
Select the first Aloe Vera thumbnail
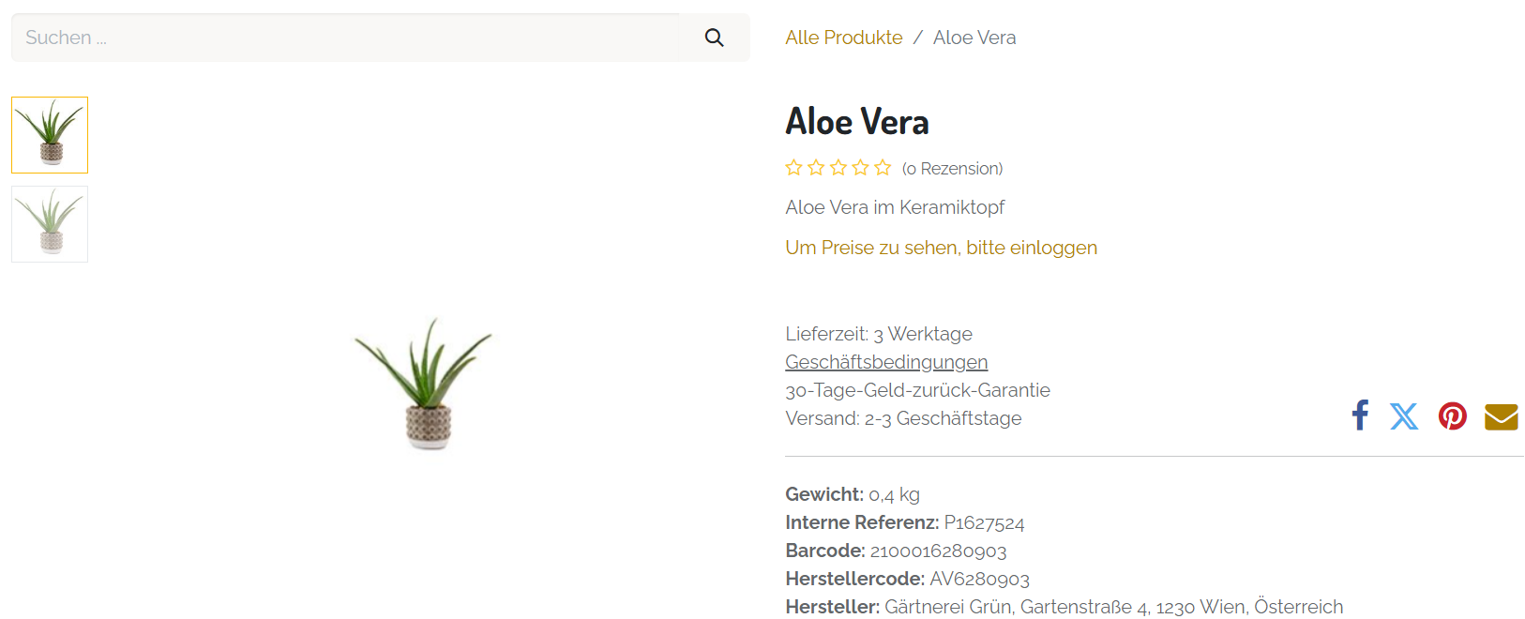50,135
